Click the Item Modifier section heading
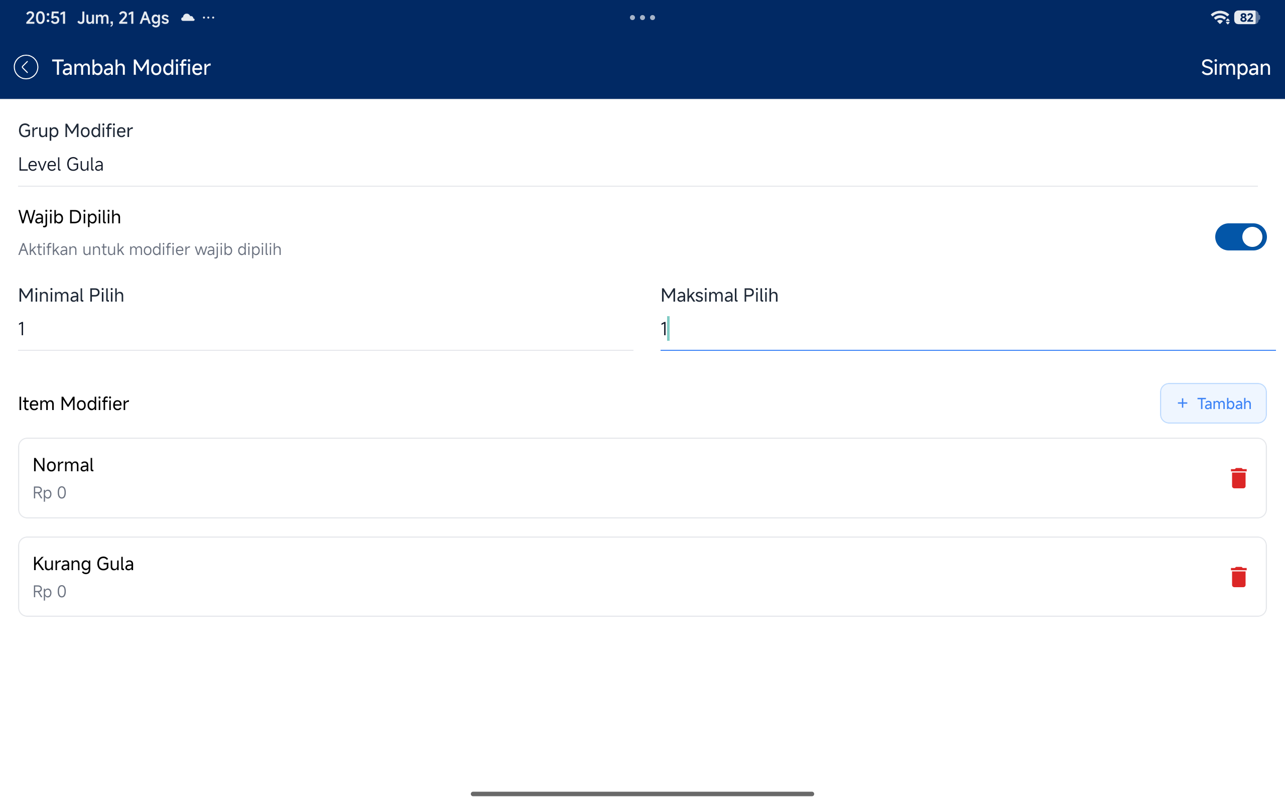The width and height of the screenshot is (1285, 803). tap(73, 404)
